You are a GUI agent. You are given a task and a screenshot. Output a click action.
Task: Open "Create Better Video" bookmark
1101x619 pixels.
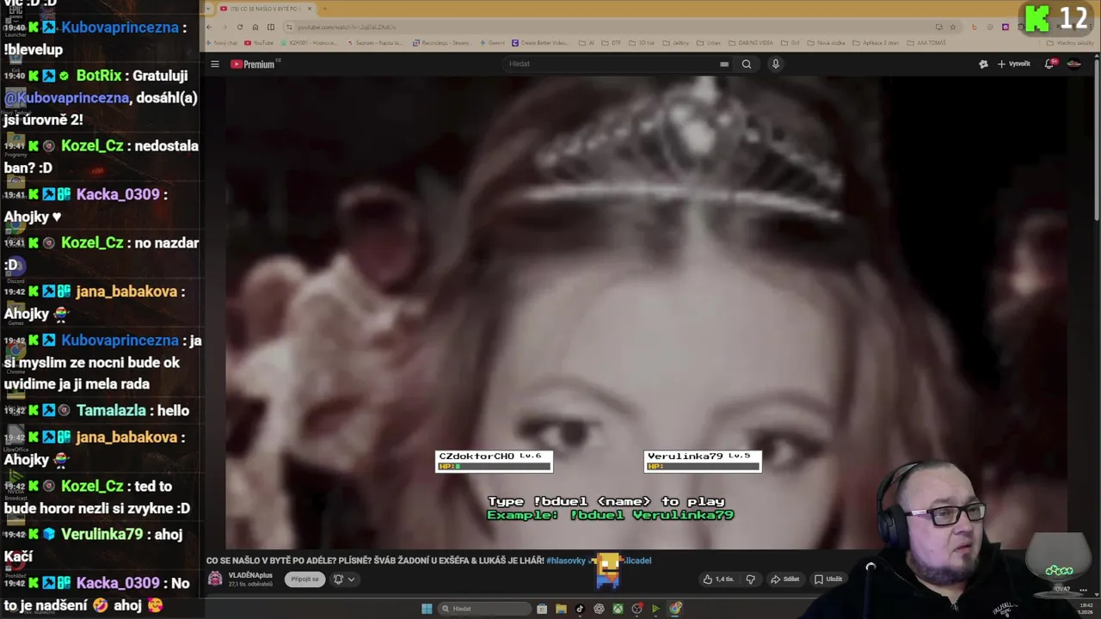coord(540,42)
